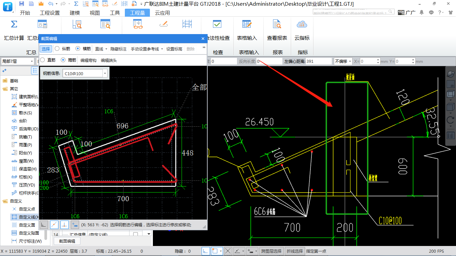Open the 不偏移 offset dropdown
456x256 pixels.
point(343,61)
